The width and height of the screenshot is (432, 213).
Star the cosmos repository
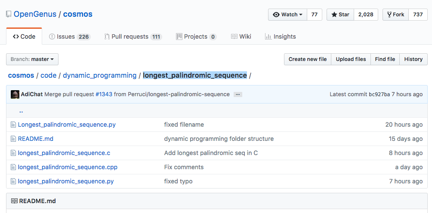[340, 15]
